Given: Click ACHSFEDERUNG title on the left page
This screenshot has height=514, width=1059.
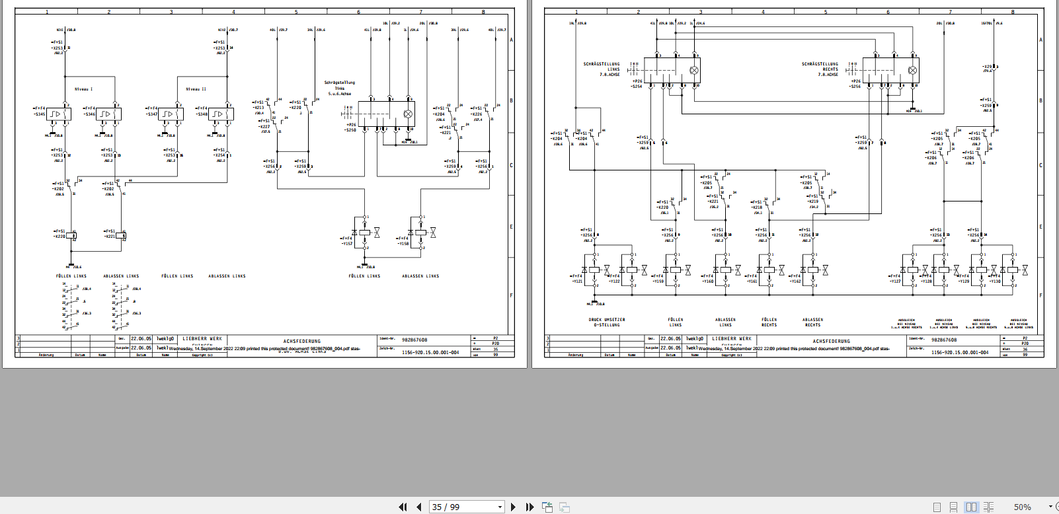Looking at the screenshot, I should 302,342.
